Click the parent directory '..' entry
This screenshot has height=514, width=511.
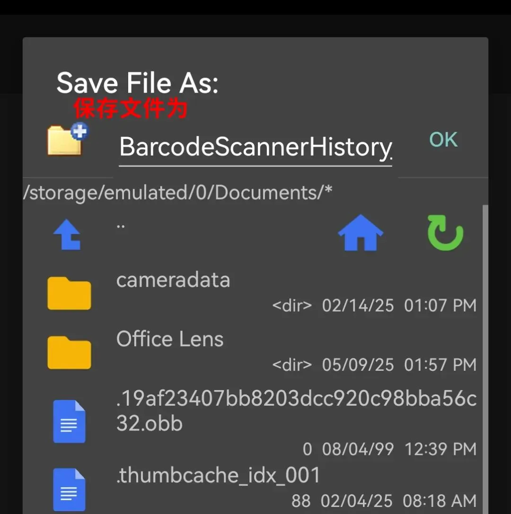click(x=121, y=226)
